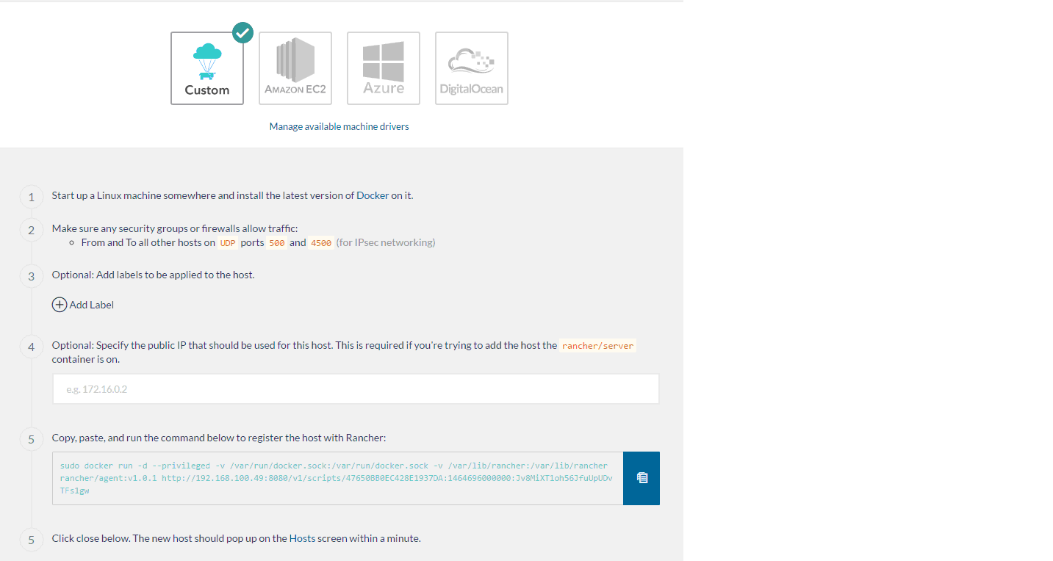1053x561 pixels.
Task: Click 'Click close below' instruction text
Action: [236, 538]
